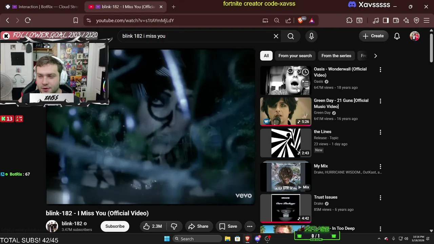
Task: Open the Create menu
Action: point(374,36)
